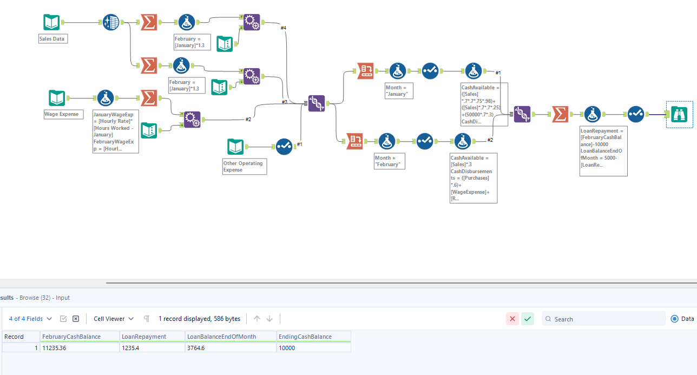Select the Browse tool with binoculars icon
The height and width of the screenshot is (375, 697).
[x=679, y=114]
